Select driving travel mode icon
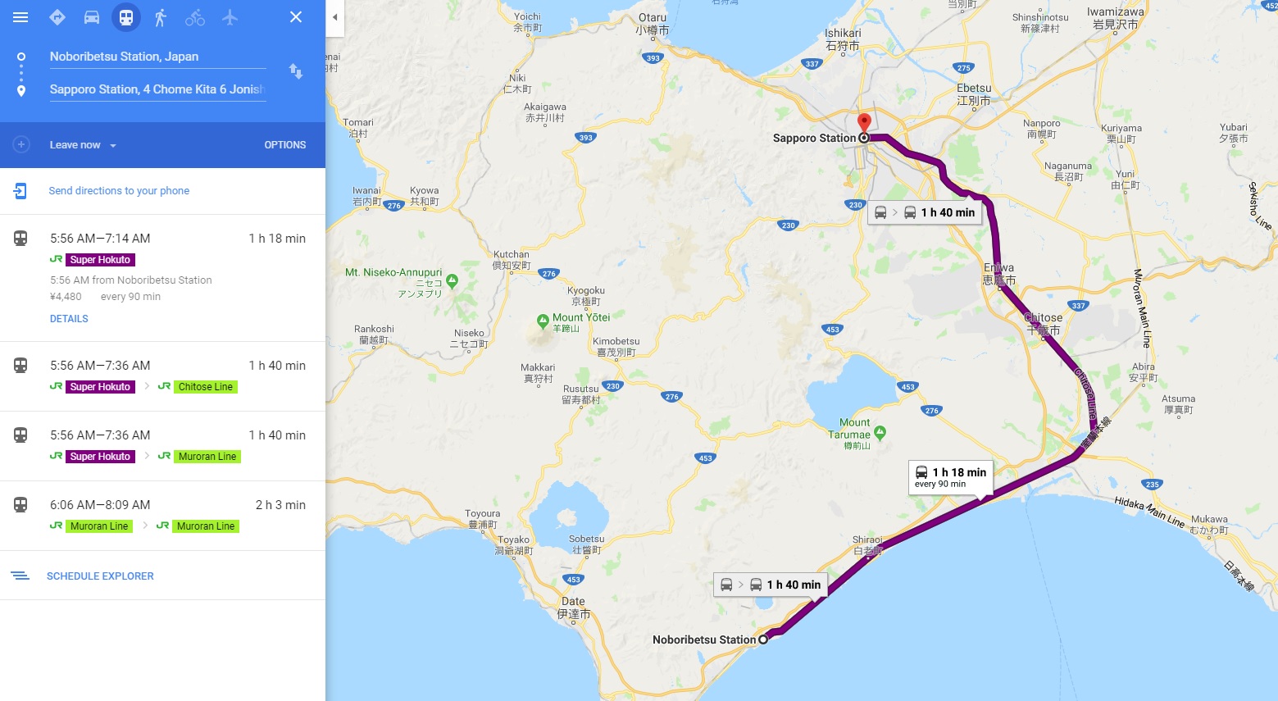The width and height of the screenshot is (1278, 701). coord(92,17)
